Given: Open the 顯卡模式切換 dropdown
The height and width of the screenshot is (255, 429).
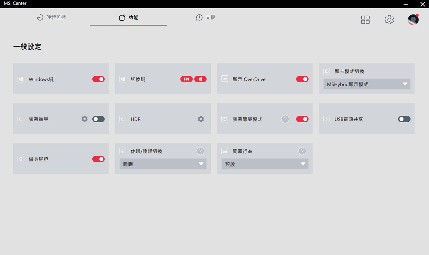Looking at the screenshot, I should click(367, 84).
